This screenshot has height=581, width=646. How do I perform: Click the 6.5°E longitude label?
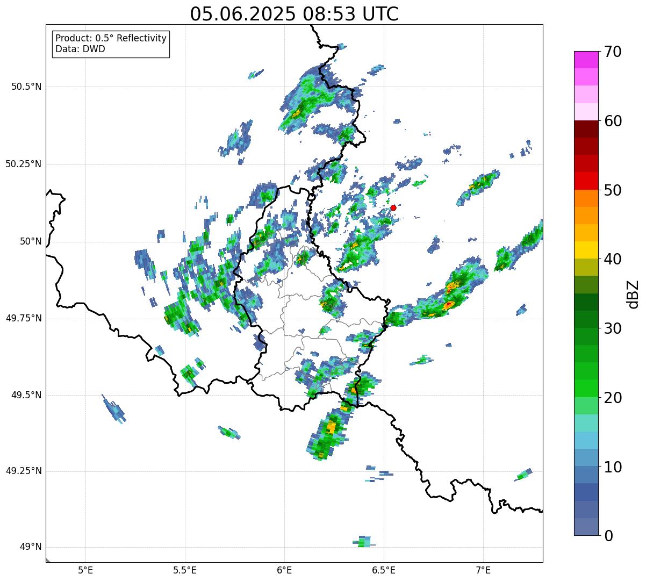[x=384, y=570]
